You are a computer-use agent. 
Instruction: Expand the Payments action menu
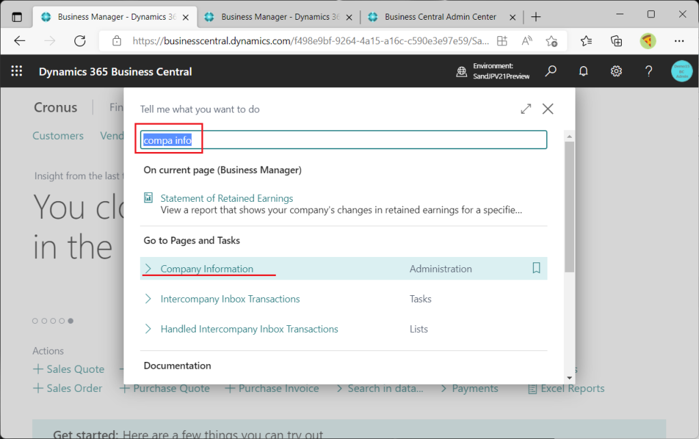tap(470, 389)
